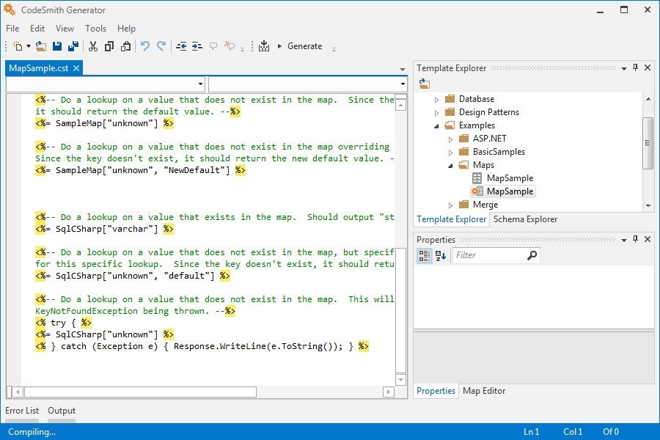Sort properties alphabetically
This screenshot has width=660, height=440.
[441, 255]
